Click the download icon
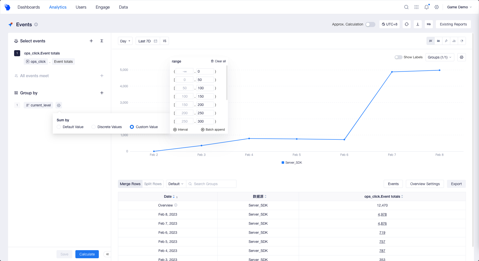 click(418, 24)
